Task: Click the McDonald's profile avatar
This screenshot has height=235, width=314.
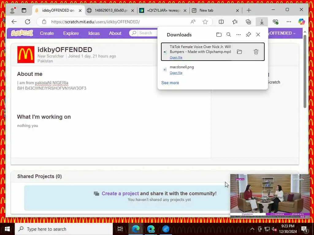Action: coord(26,54)
